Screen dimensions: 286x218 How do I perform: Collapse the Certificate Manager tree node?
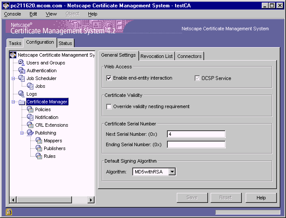(x=13, y=102)
